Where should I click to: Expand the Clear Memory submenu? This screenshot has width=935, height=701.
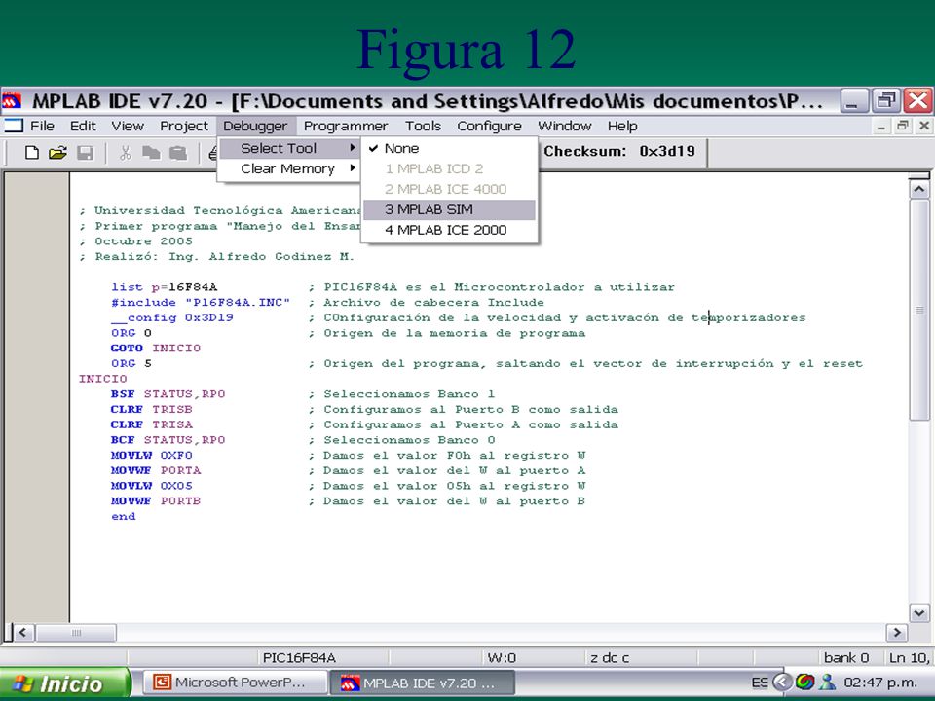pyautogui.click(x=288, y=168)
